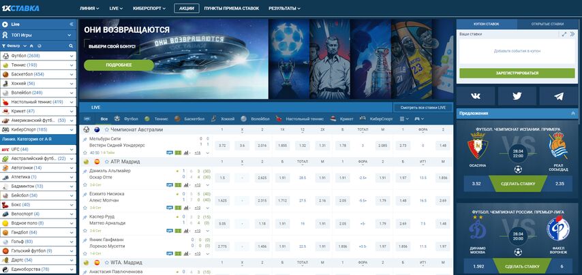The image size is (582, 275).
Task: Click the live stream screen icon in LIVE filter bar
Action: pyautogui.click(x=87, y=119)
